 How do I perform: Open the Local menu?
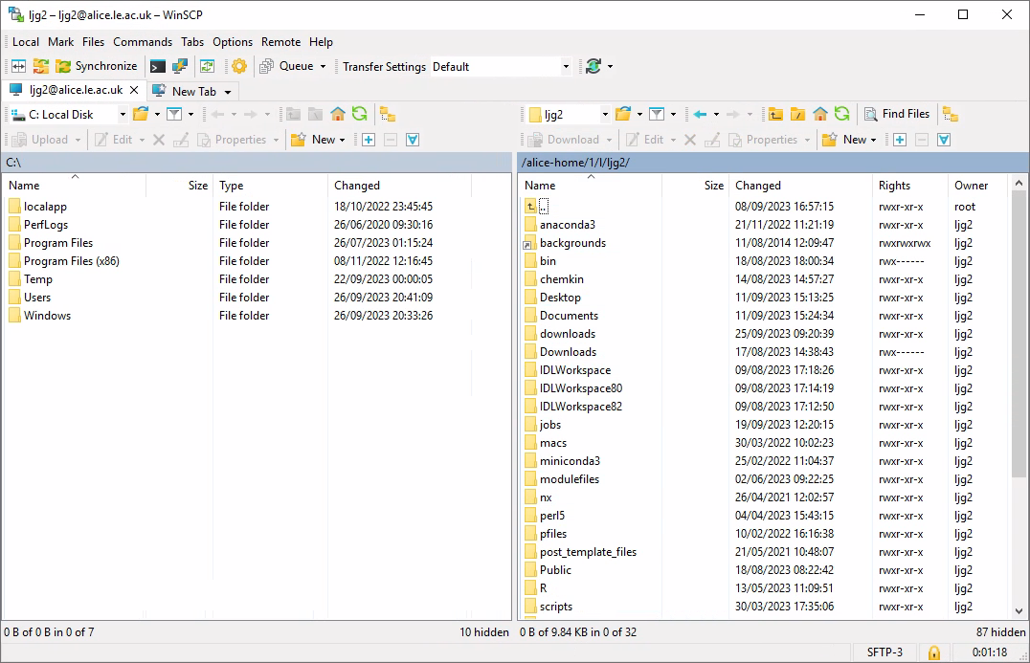point(26,42)
